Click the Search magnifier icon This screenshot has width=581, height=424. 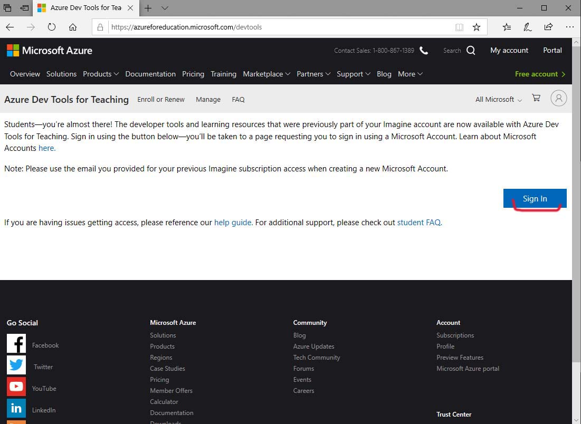coord(471,50)
